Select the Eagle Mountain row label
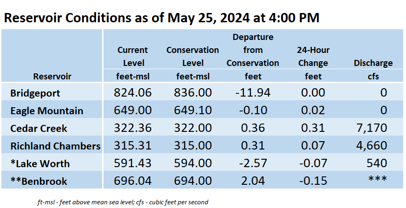Screen dimensions: 406x208 [47, 111]
